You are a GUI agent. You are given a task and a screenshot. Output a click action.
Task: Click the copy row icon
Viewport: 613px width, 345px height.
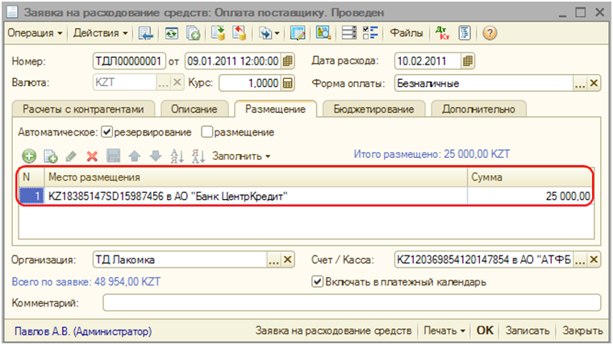[50, 156]
